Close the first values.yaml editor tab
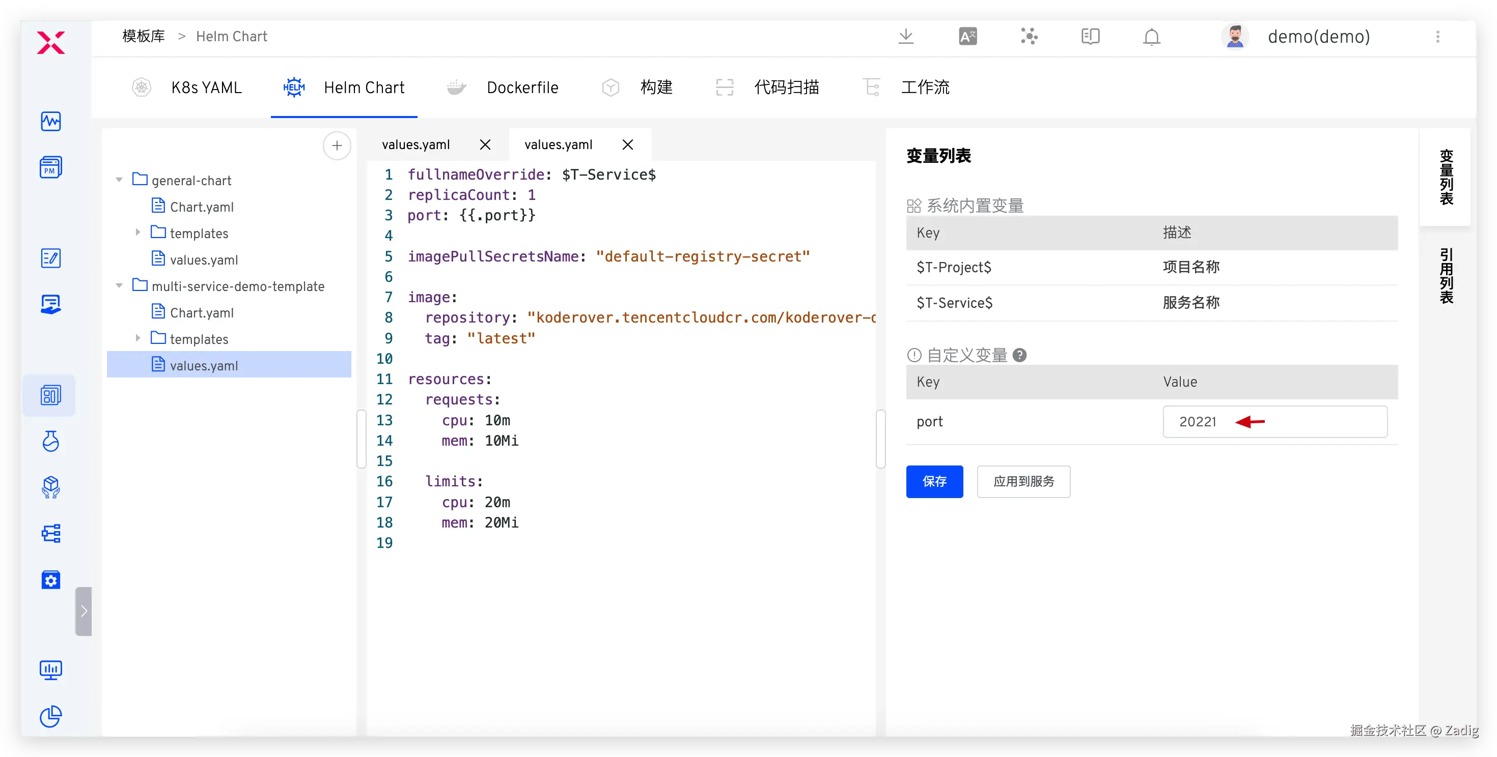This screenshot has height=757, width=1497. 485,144
